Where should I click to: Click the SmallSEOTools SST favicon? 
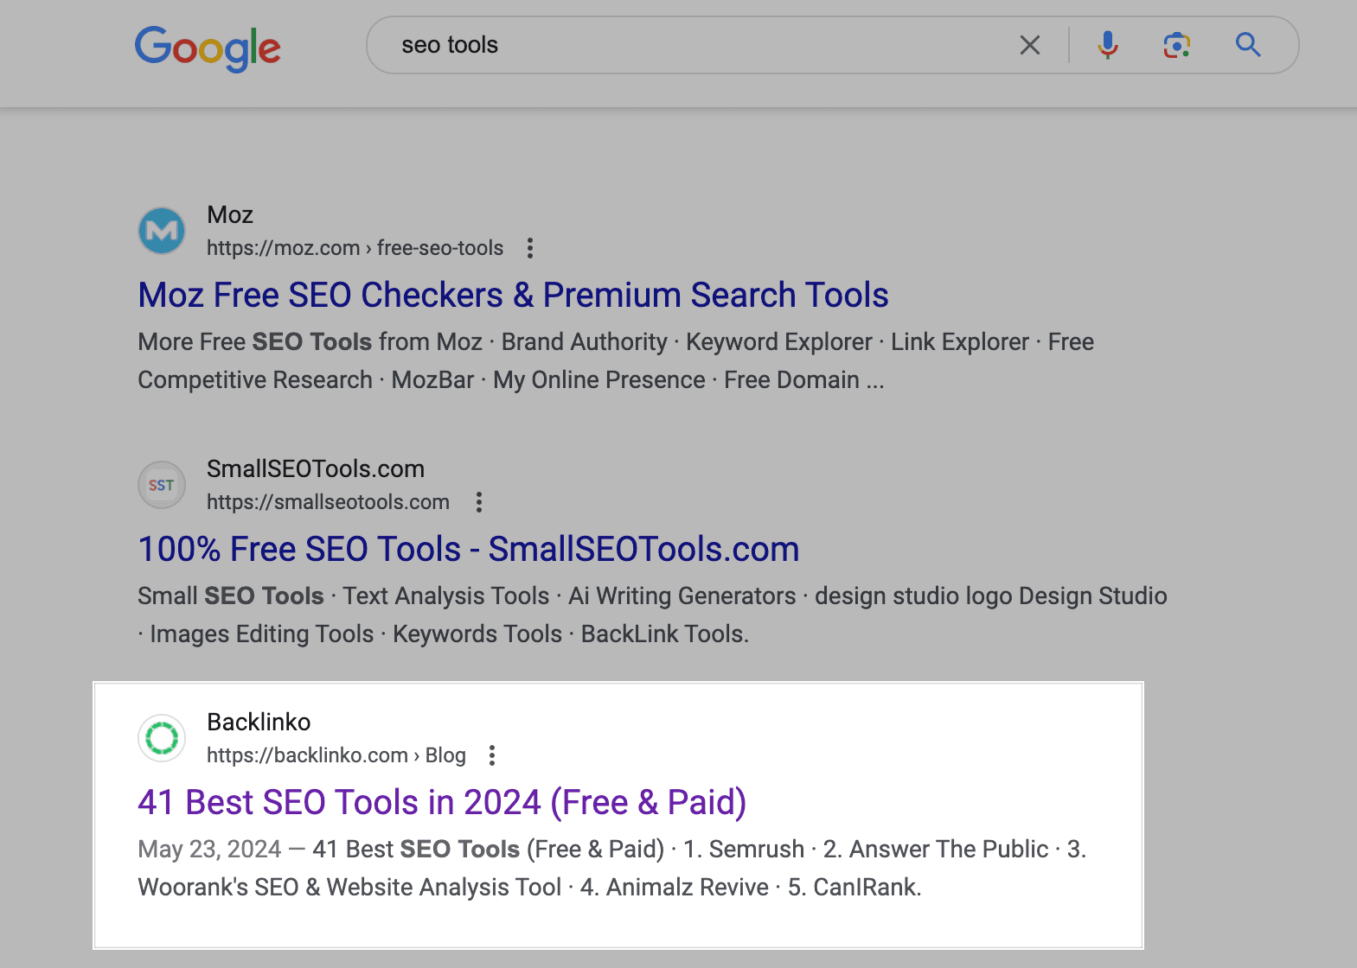click(x=162, y=485)
